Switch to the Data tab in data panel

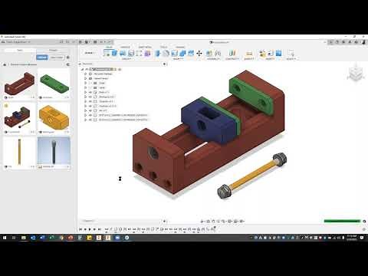pyautogui.click(x=20, y=51)
